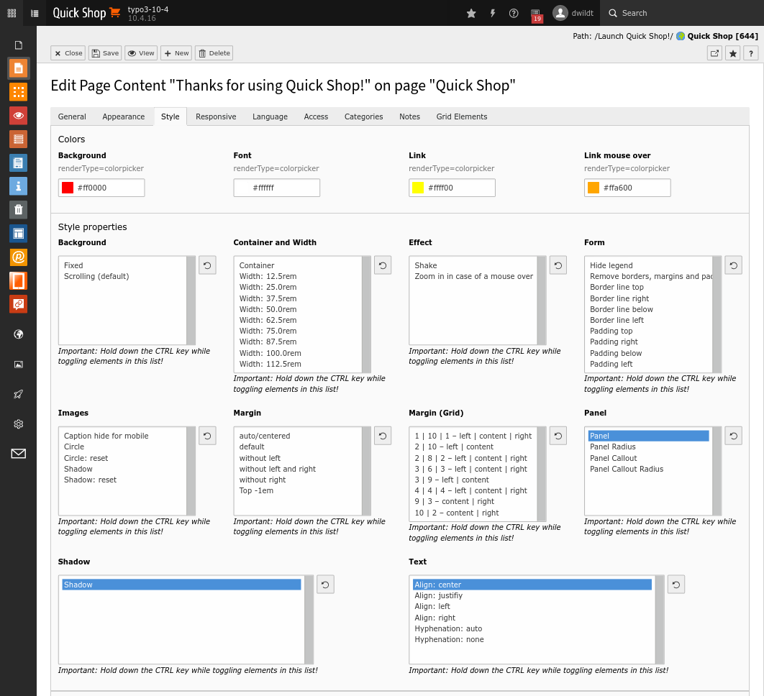Revert the Effect list selection
Viewport: 764px width, 696px height.
(558, 265)
